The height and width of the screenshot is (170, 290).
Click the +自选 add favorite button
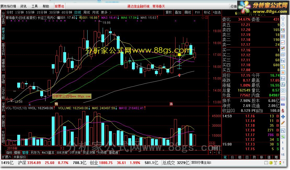click(x=217, y=12)
